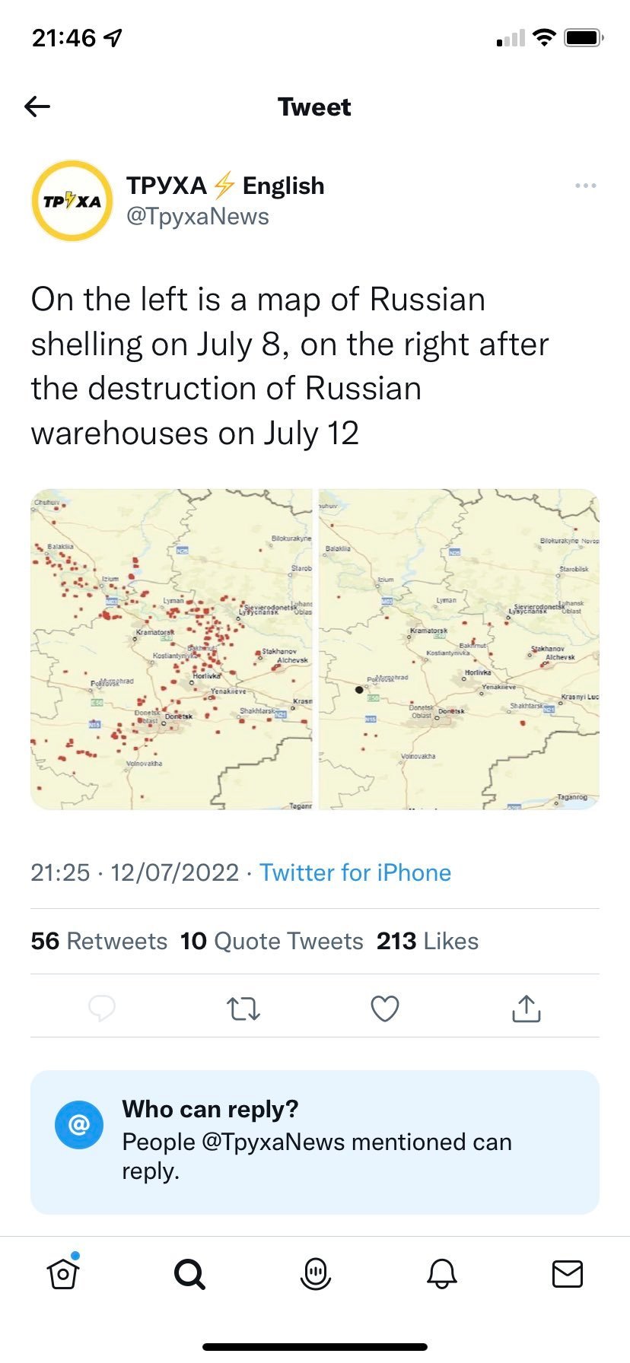
Task: Tap the reply speech bubble icon
Action: 102,1009
